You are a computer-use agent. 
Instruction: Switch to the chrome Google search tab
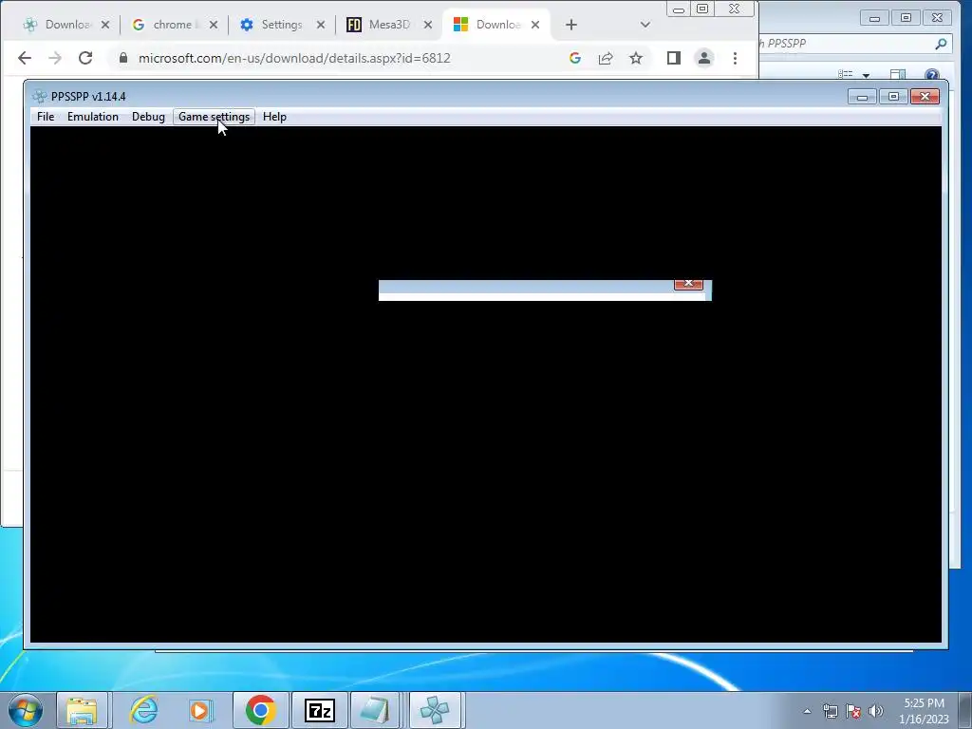(x=175, y=25)
